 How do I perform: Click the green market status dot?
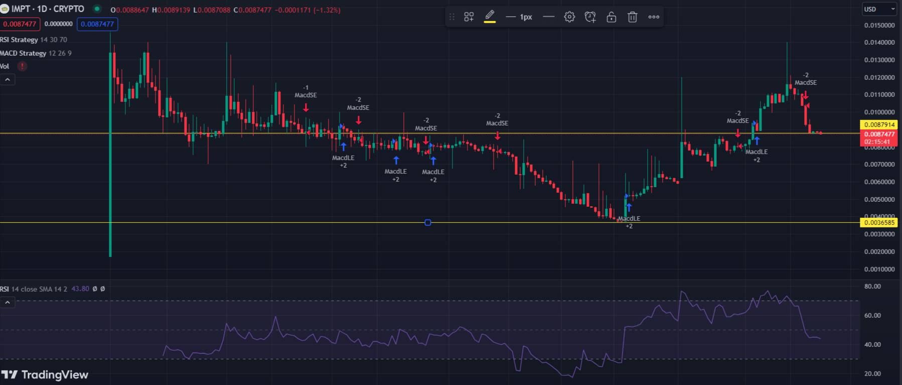point(97,9)
